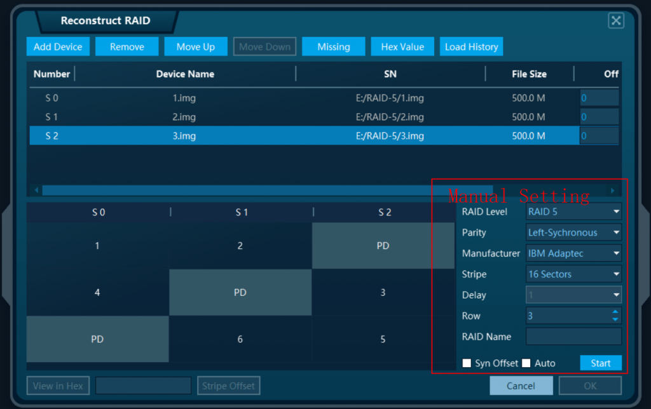Enable the Auto checkbox

[526, 363]
